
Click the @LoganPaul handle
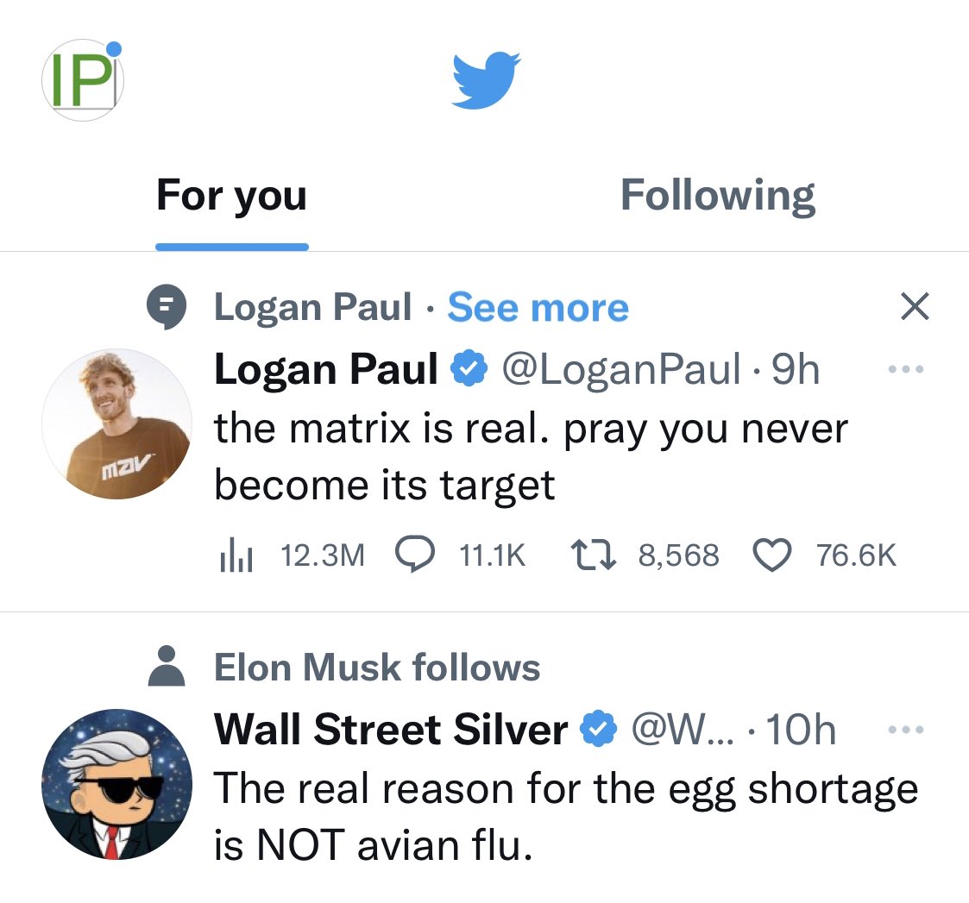coord(621,369)
